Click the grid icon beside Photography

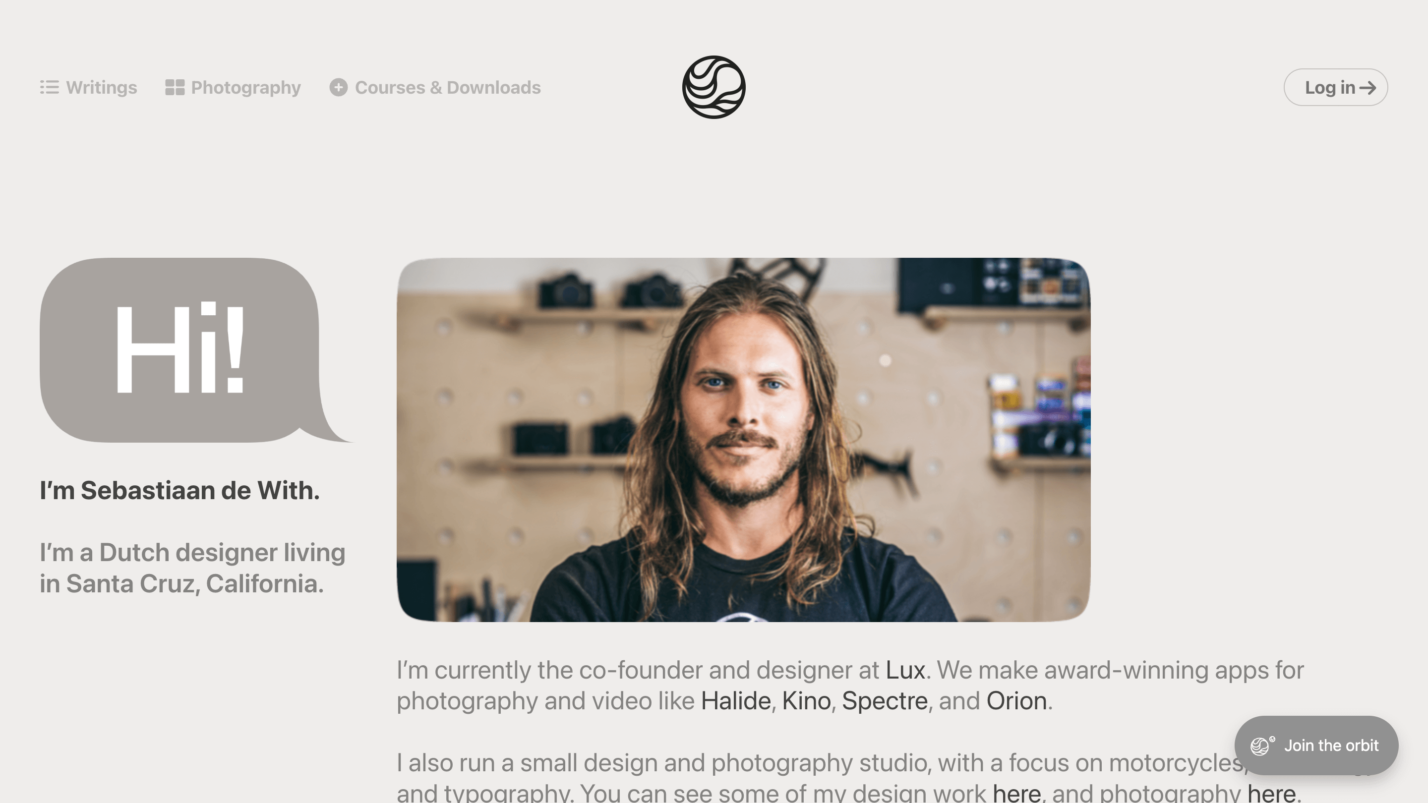click(x=175, y=87)
